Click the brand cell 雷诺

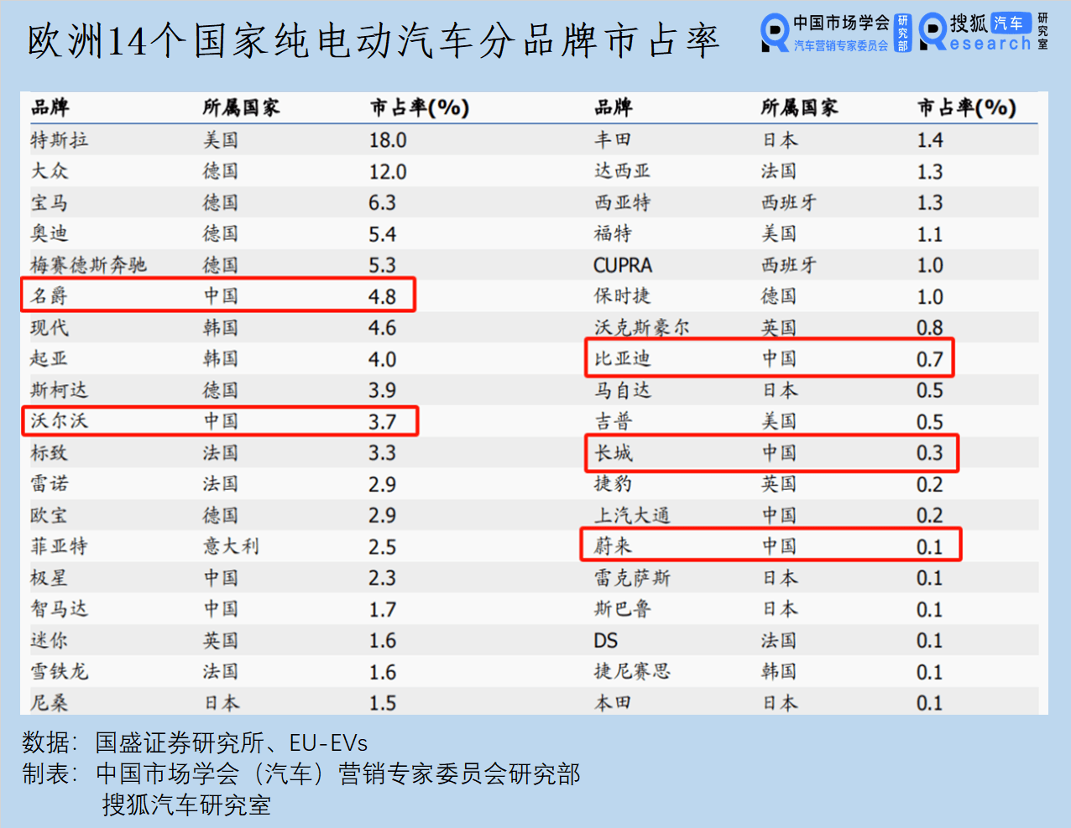pos(50,483)
